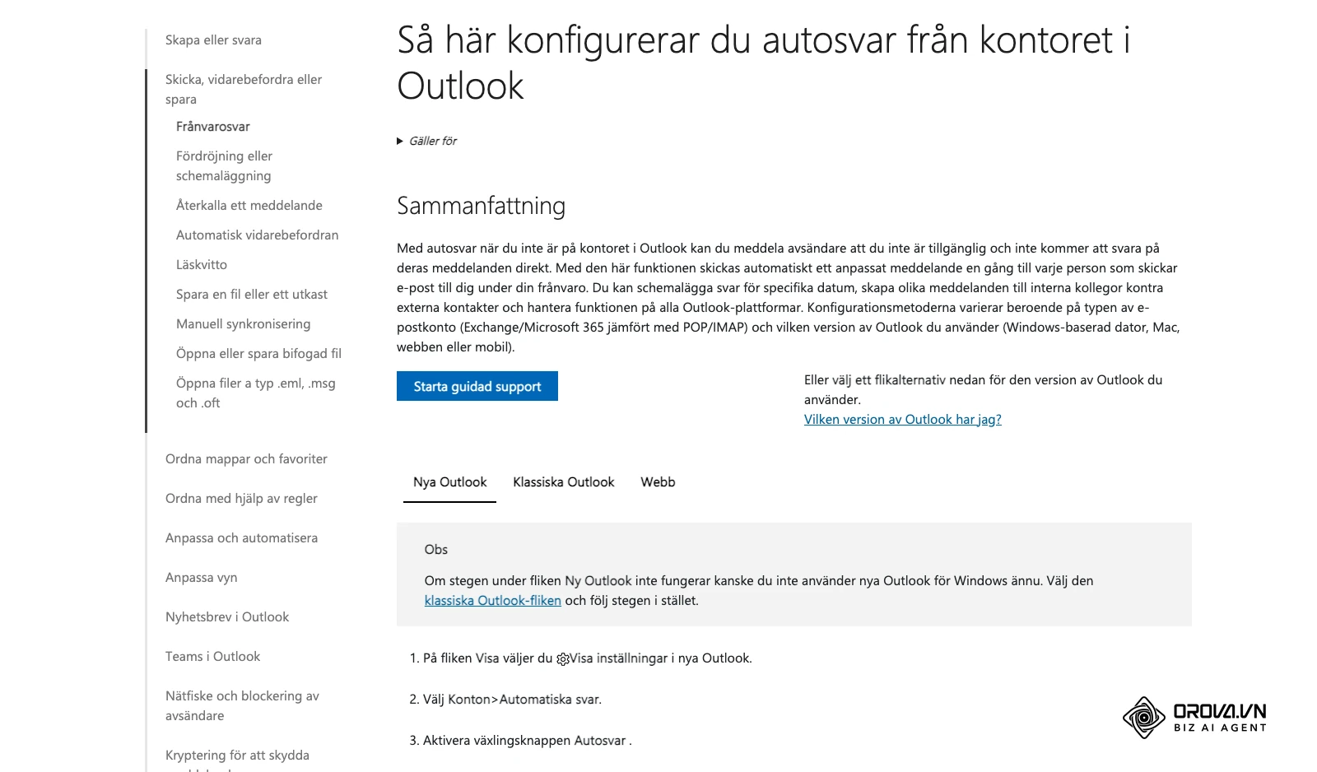Switch to the 'Klassiska Outlook' tab
This screenshot has height=772, width=1317.
click(x=564, y=482)
